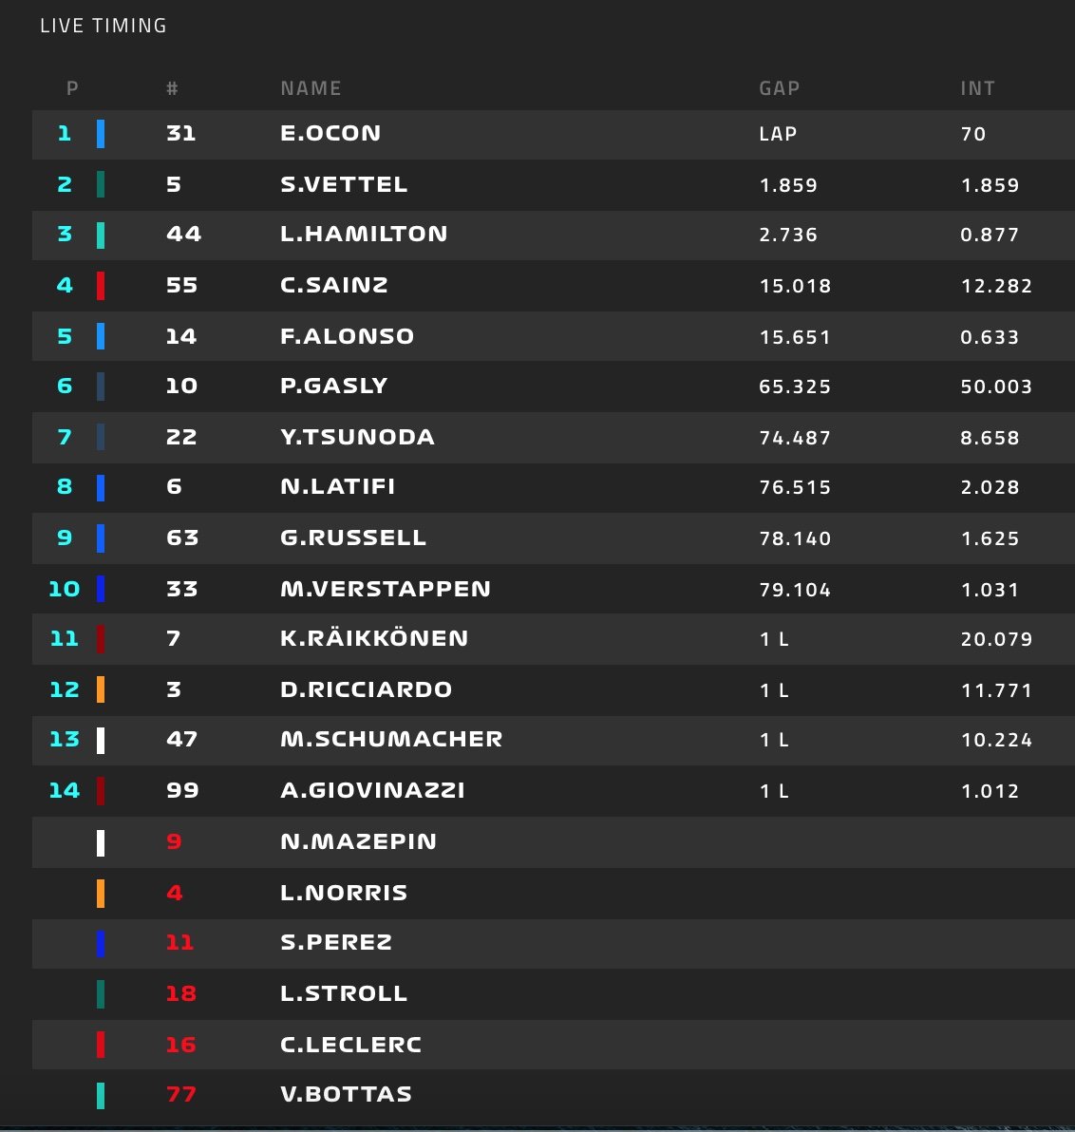Select the E.OCON driver row
This screenshot has height=1132, width=1075.
click(x=553, y=134)
